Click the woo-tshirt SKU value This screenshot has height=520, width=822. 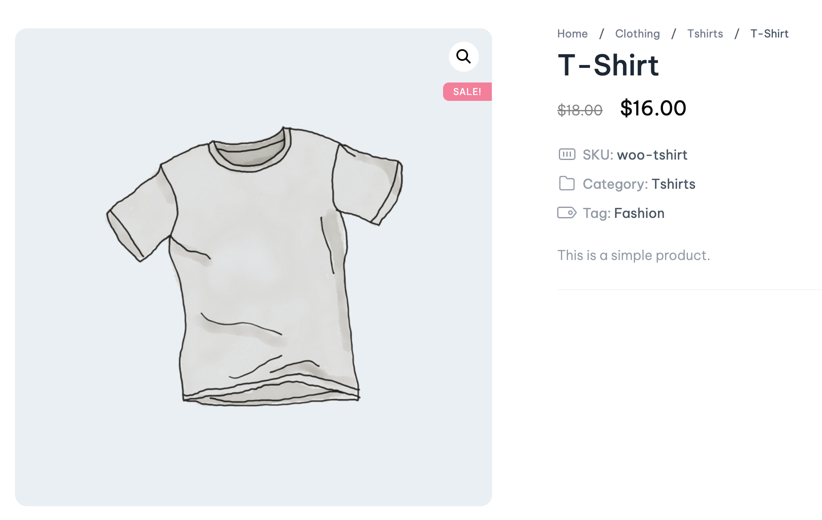tap(652, 155)
